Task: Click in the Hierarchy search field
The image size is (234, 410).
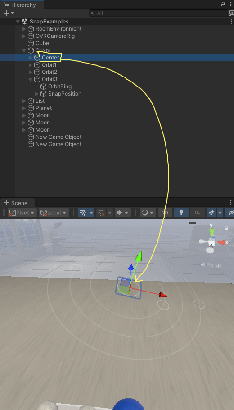Action: point(158,13)
